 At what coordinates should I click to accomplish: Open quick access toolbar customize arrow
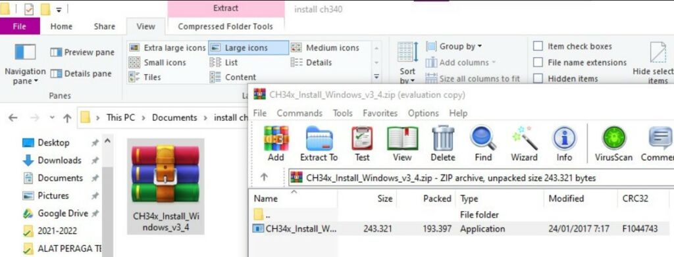pyautogui.click(x=59, y=9)
